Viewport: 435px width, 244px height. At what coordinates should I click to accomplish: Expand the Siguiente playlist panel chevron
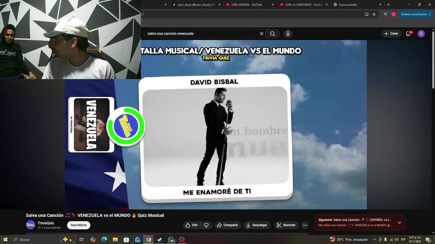[x=399, y=223]
